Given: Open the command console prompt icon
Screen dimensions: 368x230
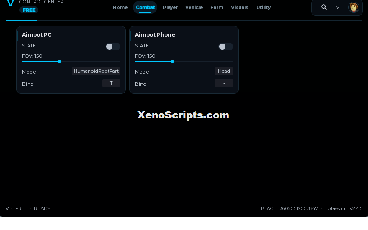Looking at the screenshot, I should [339, 8].
